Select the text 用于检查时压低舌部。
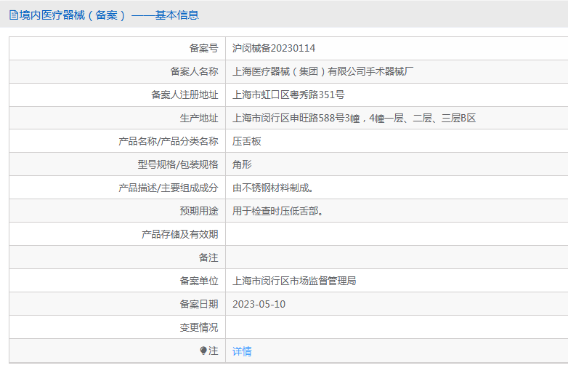 (x=278, y=211)
